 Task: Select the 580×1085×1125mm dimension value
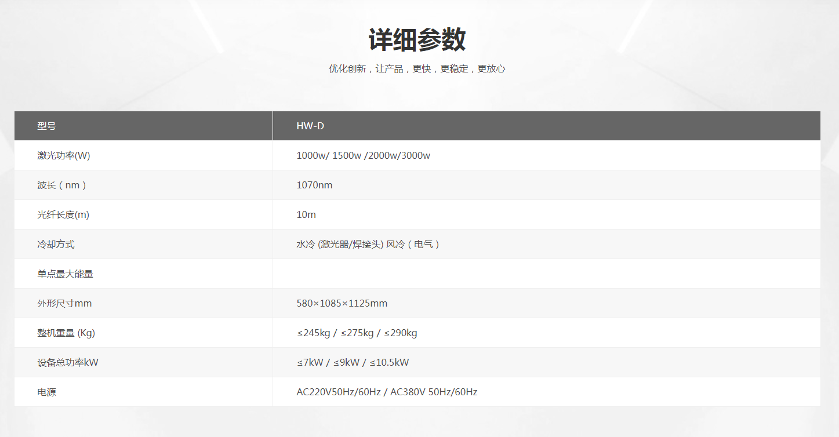(x=342, y=303)
